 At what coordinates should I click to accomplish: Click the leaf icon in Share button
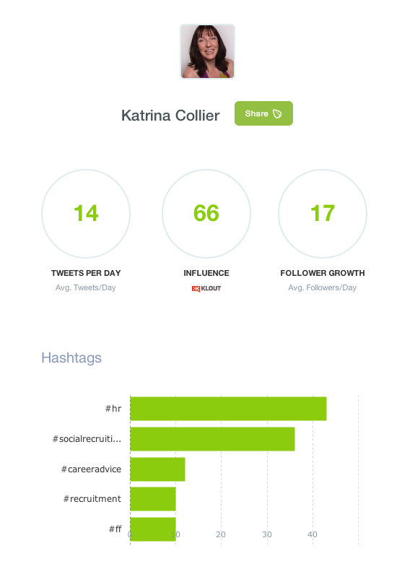point(277,113)
